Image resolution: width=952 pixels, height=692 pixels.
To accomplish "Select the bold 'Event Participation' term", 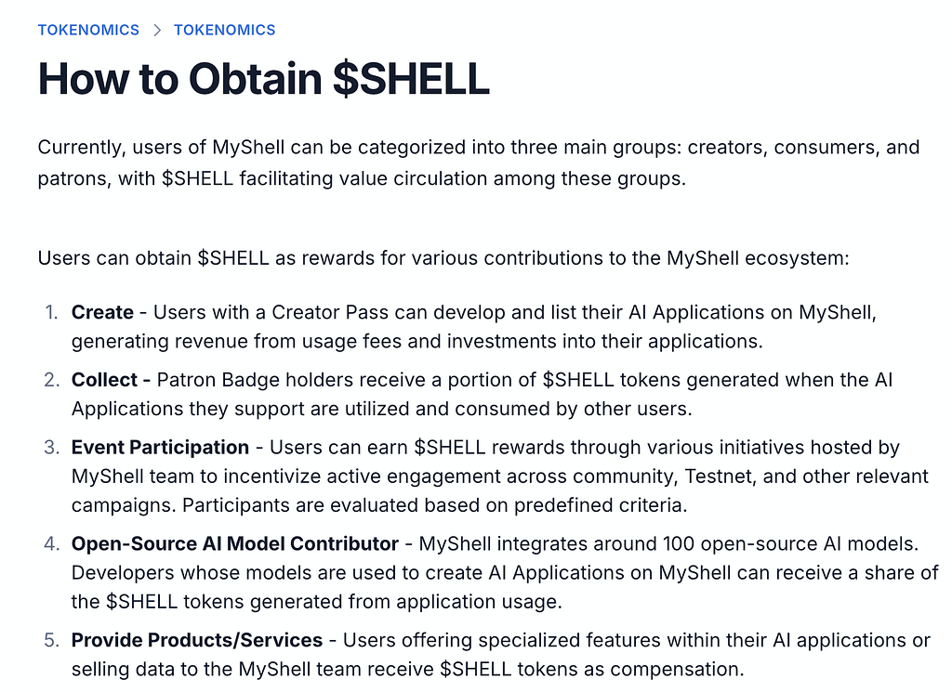I will pyautogui.click(x=160, y=448).
